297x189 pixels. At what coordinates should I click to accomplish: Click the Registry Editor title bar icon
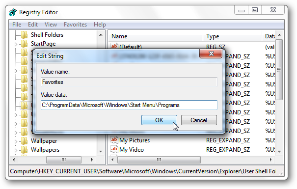(x=13, y=12)
